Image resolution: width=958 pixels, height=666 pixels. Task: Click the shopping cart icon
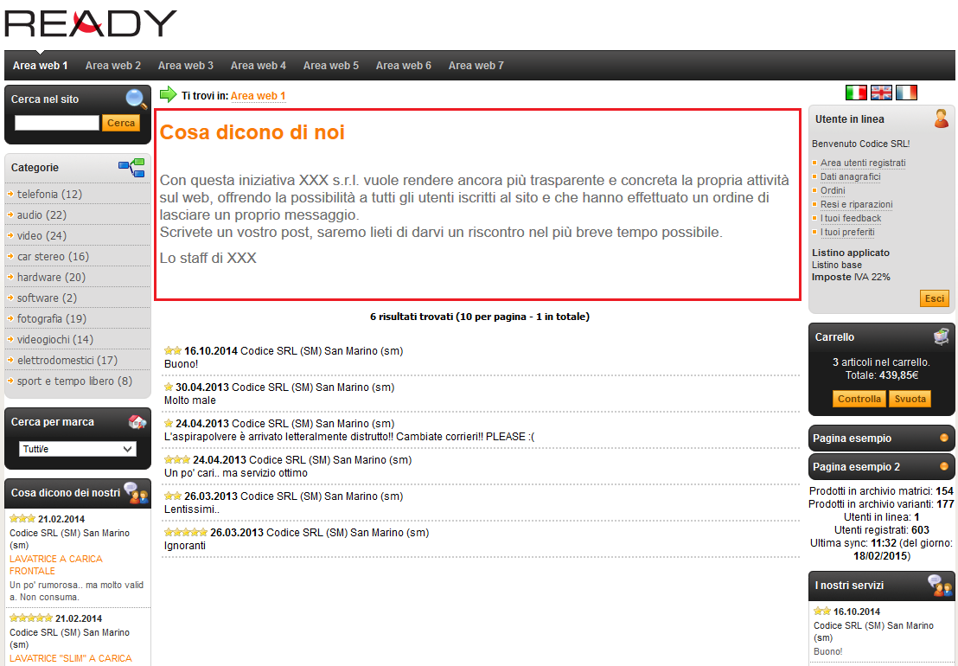(x=942, y=336)
